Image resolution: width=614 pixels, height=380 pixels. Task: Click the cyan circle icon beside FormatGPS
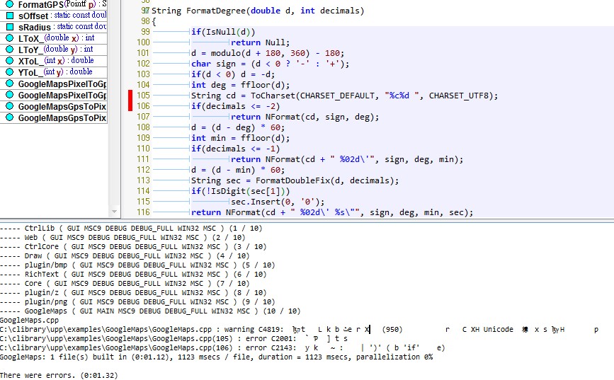point(9,4)
